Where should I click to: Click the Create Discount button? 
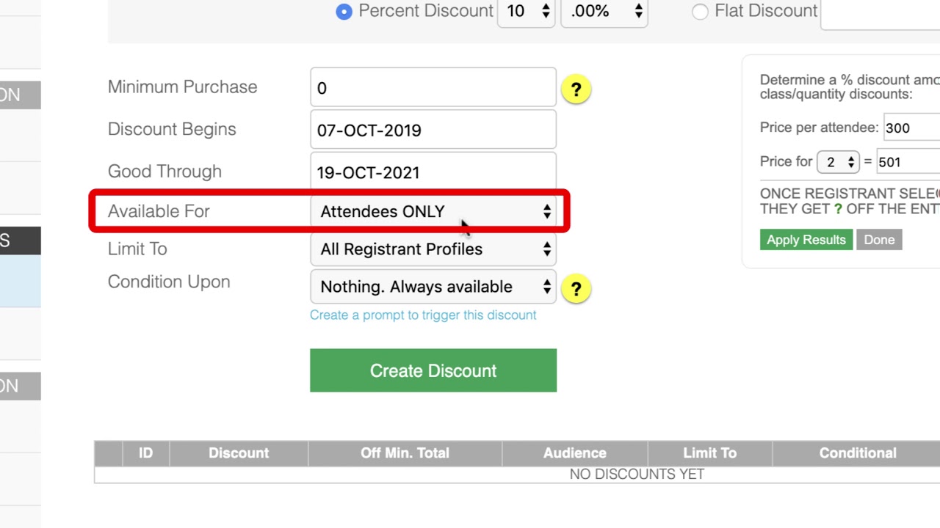tap(433, 370)
